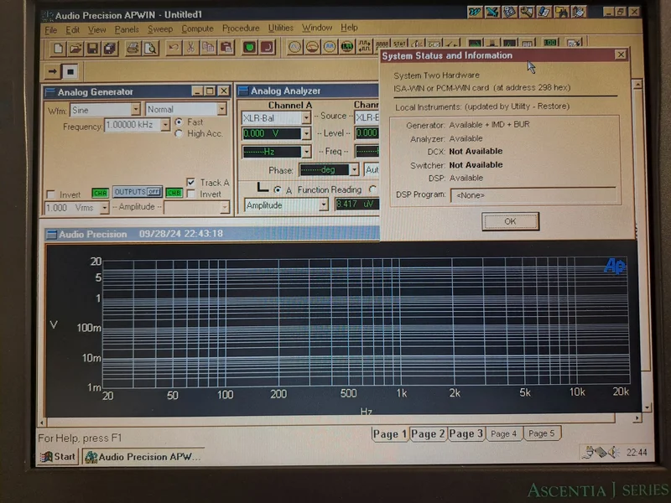The height and width of the screenshot is (503, 671).
Task: Click the Aut button beside Phase
Action: click(x=372, y=170)
